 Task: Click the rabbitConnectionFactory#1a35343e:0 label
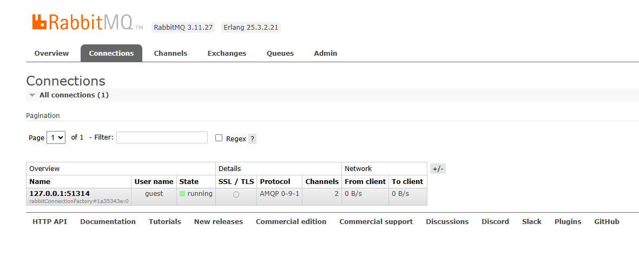(79, 201)
